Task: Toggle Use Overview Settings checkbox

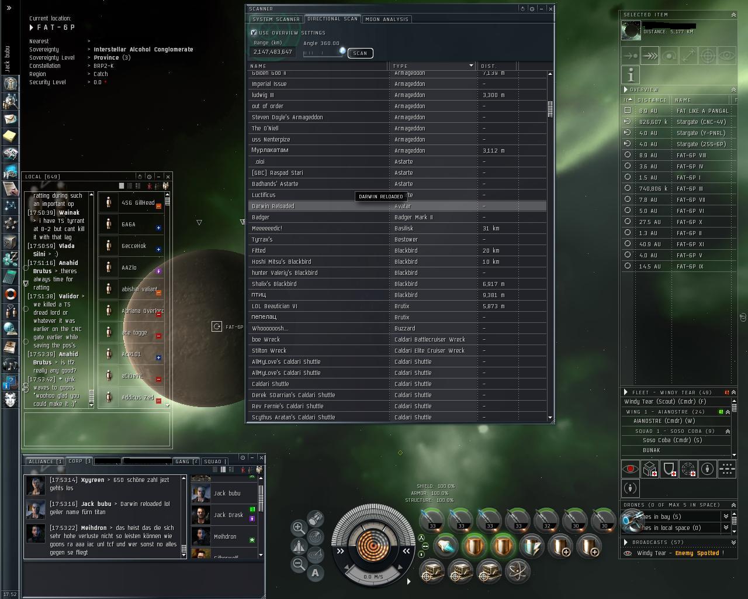Action: click(x=254, y=33)
